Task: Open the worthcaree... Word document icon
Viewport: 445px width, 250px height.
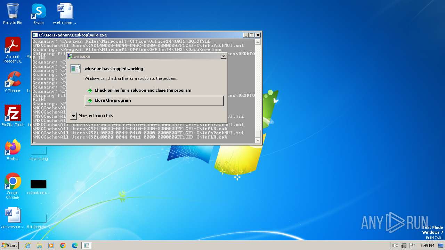Action: pos(65,14)
